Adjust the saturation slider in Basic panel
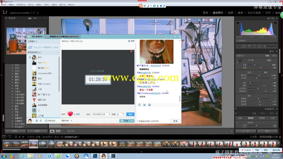The height and width of the screenshot is (159, 283). tap(259, 104)
